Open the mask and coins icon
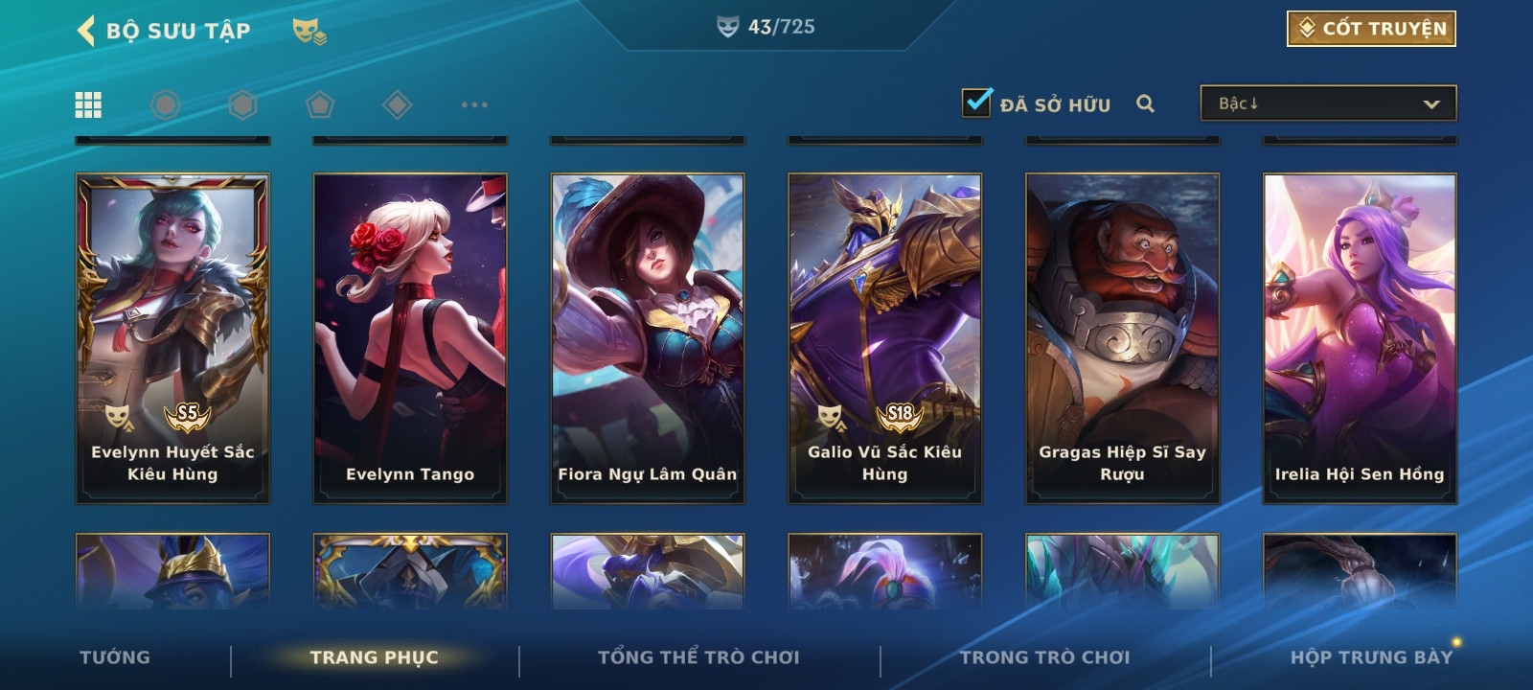This screenshot has width=1533, height=690. (309, 32)
